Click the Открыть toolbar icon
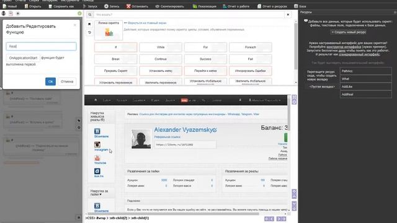Screen dimensions: 397x223 (x=26, y=6)
